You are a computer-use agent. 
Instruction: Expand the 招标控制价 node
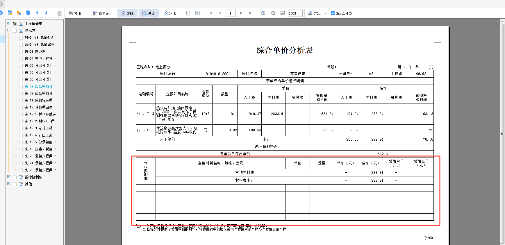(x=9, y=177)
